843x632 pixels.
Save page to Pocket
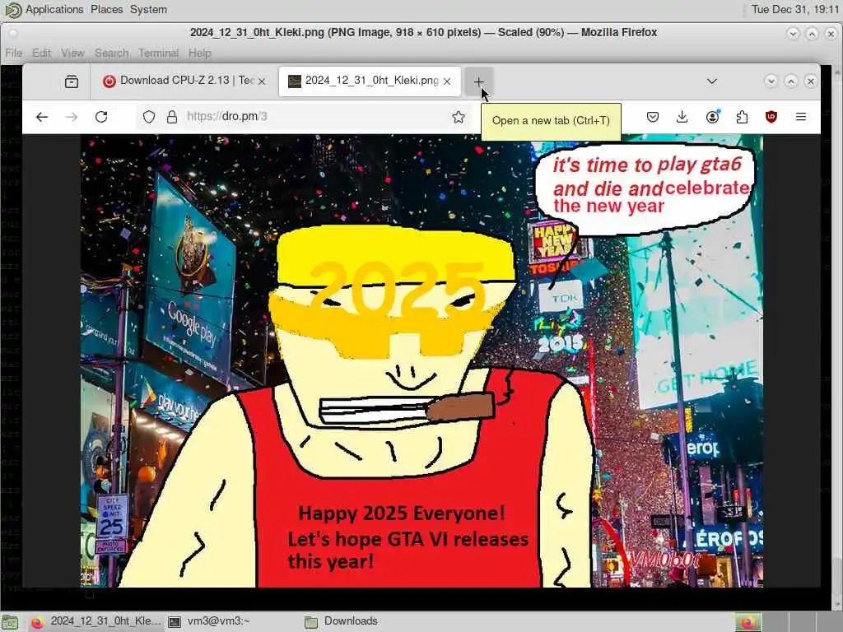[653, 117]
